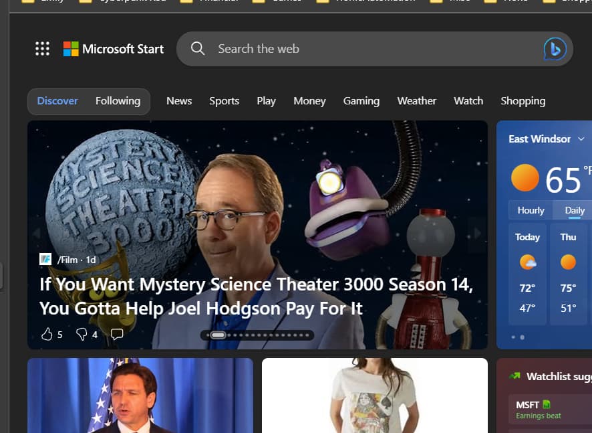The width and height of the screenshot is (592, 433).
Task: Open the Money section
Action: (309, 101)
